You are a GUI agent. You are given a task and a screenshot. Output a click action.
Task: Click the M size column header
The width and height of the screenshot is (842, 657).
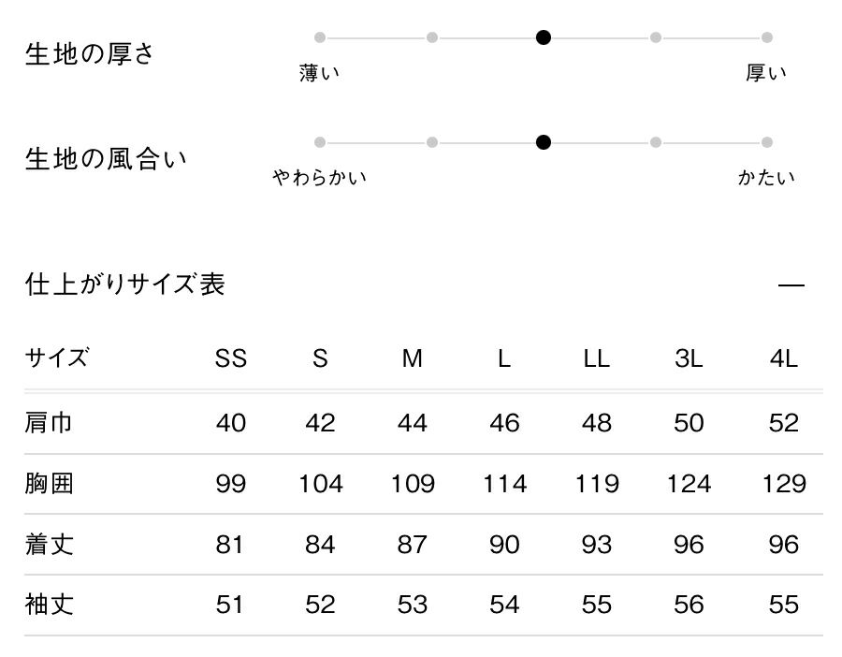point(413,358)
